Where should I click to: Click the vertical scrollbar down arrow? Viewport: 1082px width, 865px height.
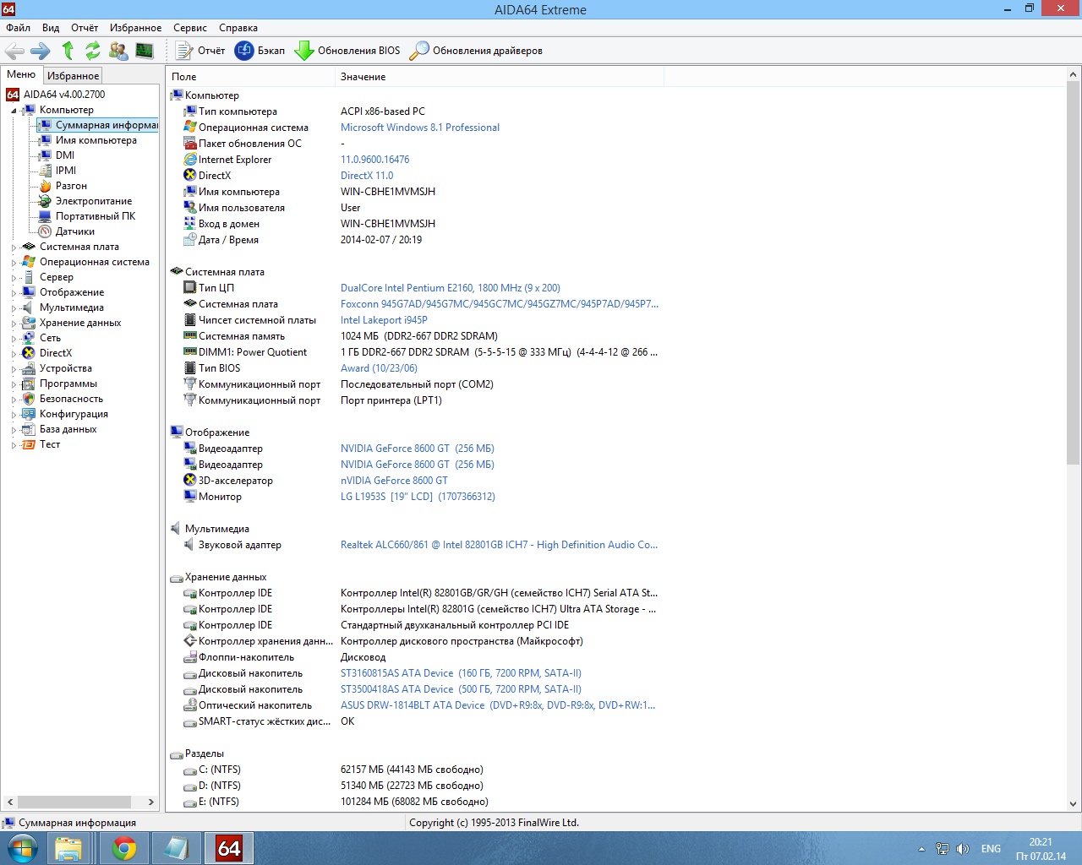point(1073,804)
